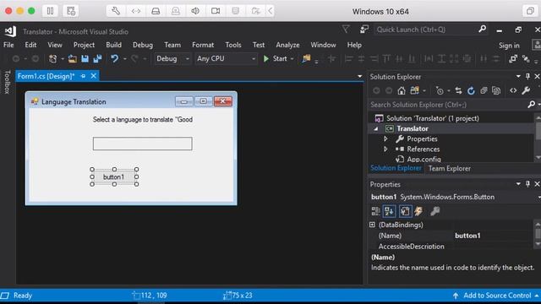Click Show All Files icon in Solution Explorer
The width and height of the screenshot is (541, 304).
point(496,90)
